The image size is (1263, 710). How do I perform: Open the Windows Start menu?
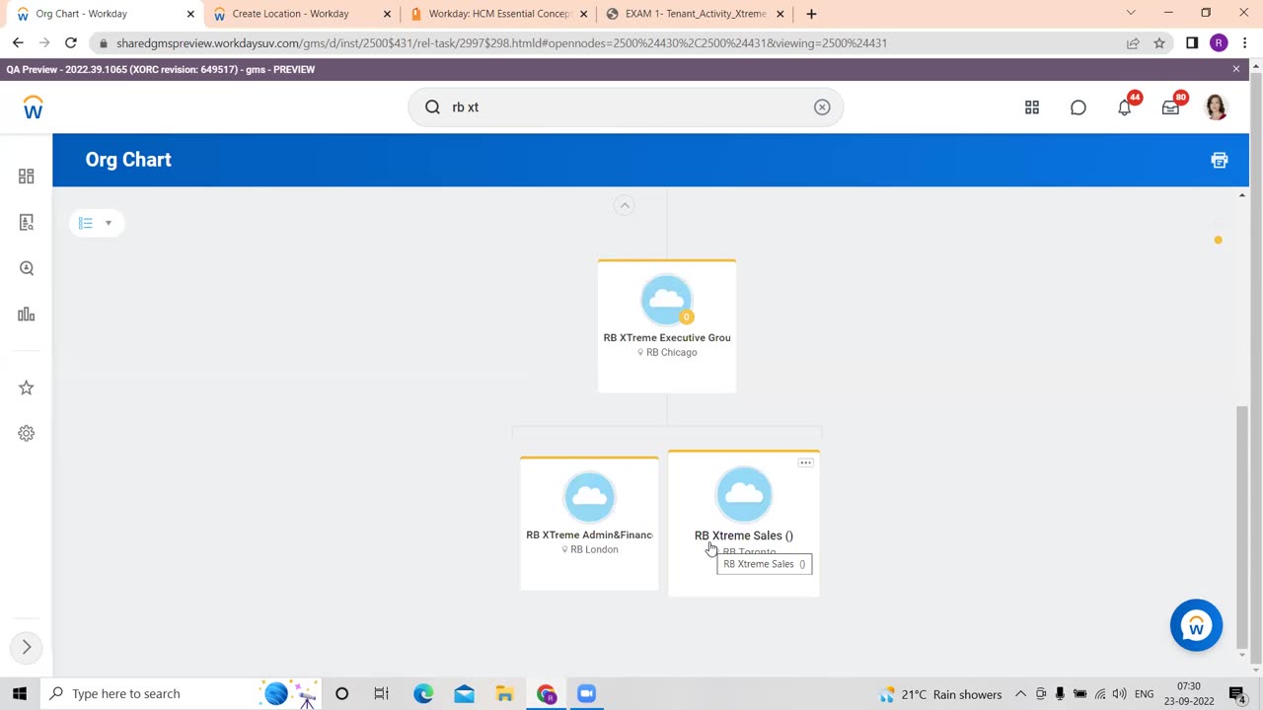pos(19,693)
